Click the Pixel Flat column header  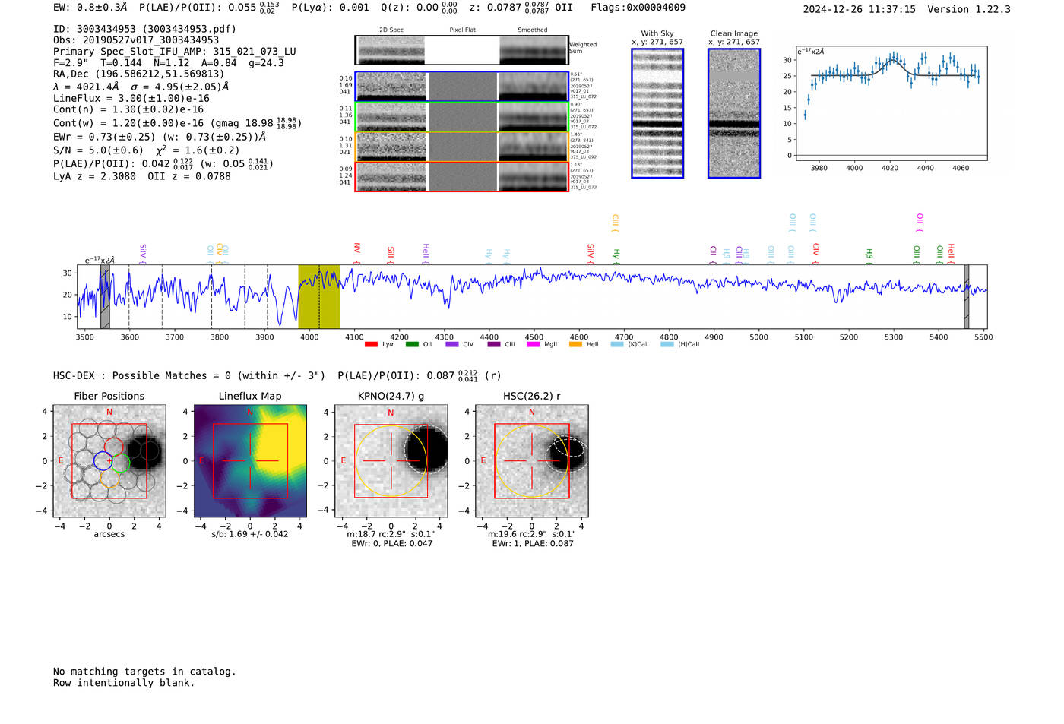[x=463, y=30]
